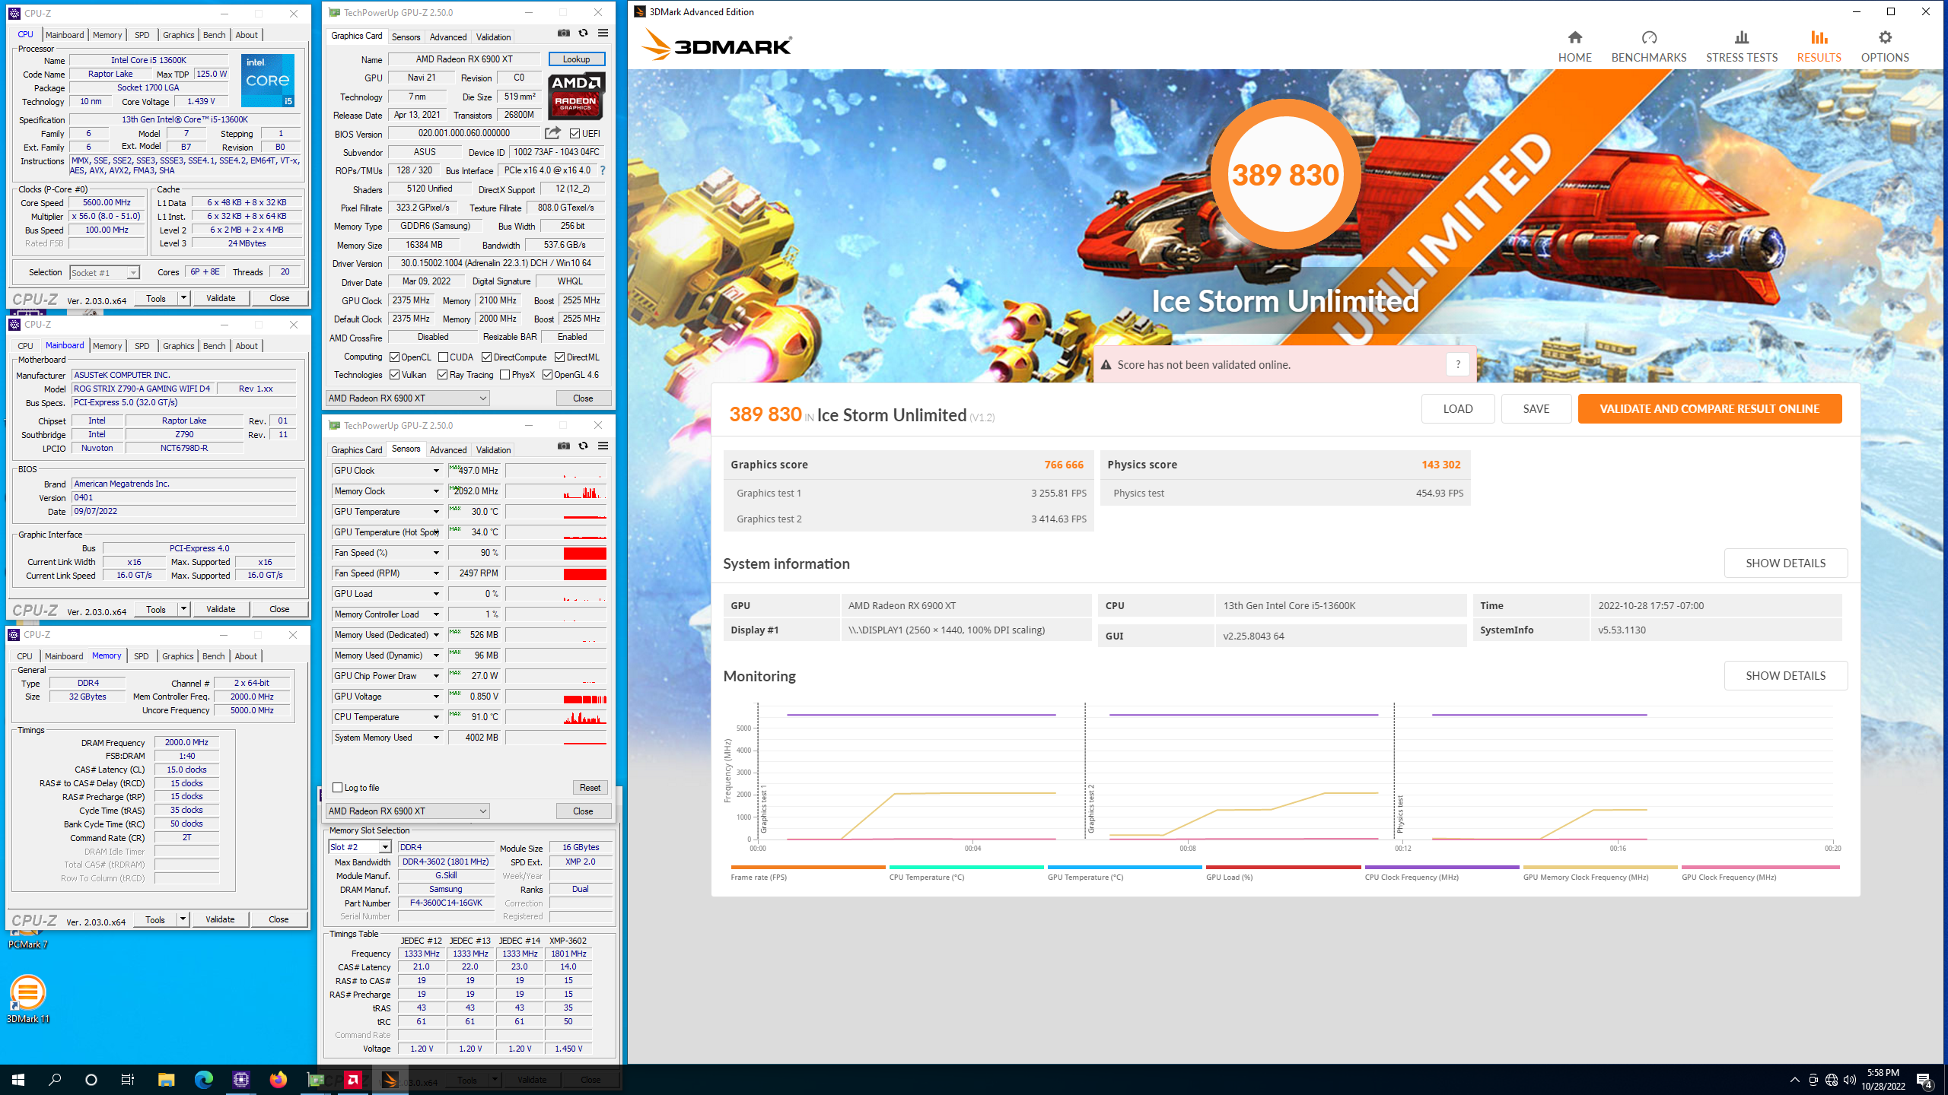Screen dimensions: 1948x1095
Task: Click the refresh icon in GPU-Z Sensors window
Action: pos(583,446)
